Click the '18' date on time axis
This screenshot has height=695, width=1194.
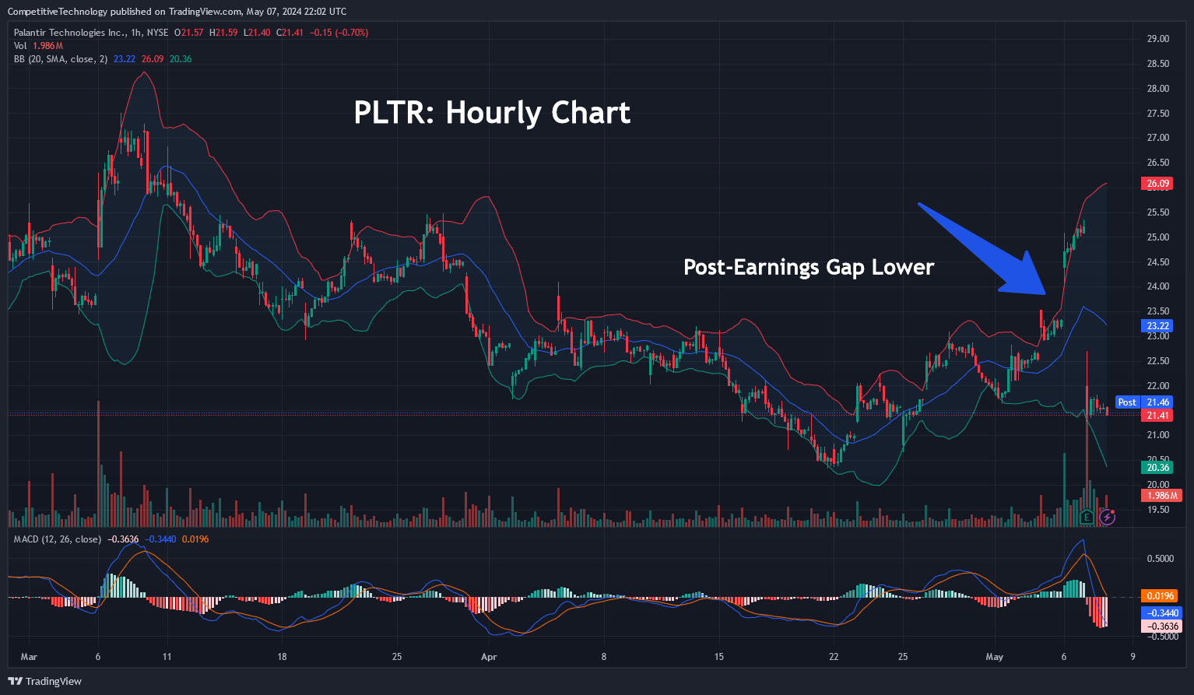(283, 657)
